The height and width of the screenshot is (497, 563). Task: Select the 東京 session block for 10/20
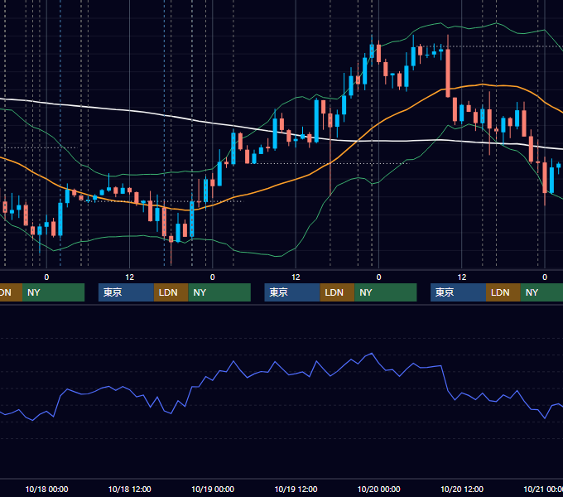(x=458, y=292)
